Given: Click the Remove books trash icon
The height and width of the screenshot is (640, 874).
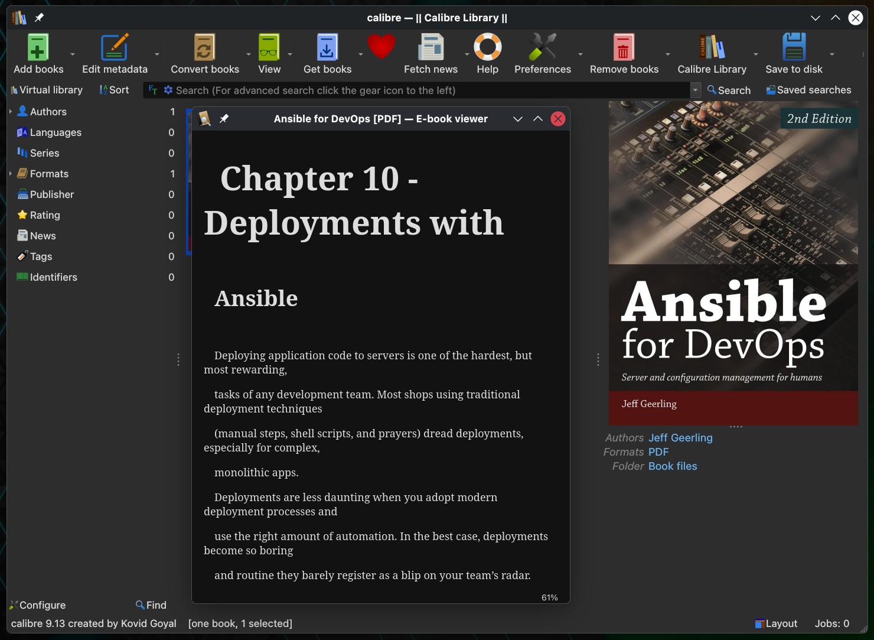Looking at the screenshot, I should tap(624, 47).
